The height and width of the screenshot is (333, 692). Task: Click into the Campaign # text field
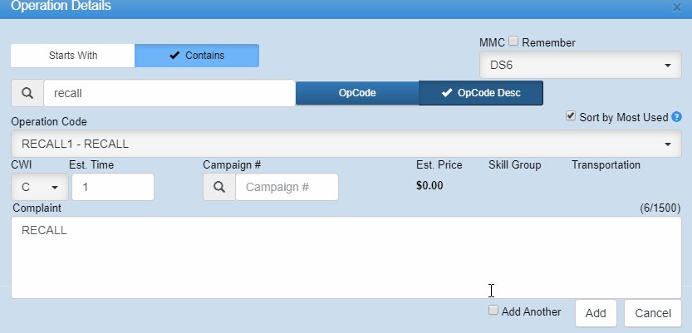[287, 187]
